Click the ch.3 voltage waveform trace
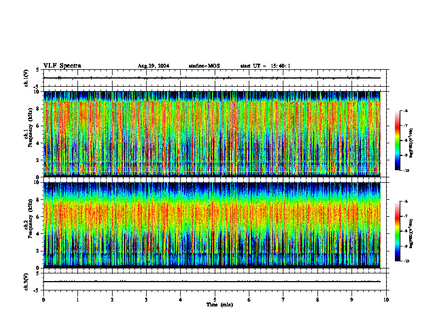The width and height of the screenshot is (435, 336). (x=212, y=282)
